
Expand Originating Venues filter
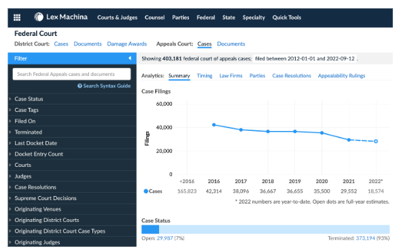point(72,209)
